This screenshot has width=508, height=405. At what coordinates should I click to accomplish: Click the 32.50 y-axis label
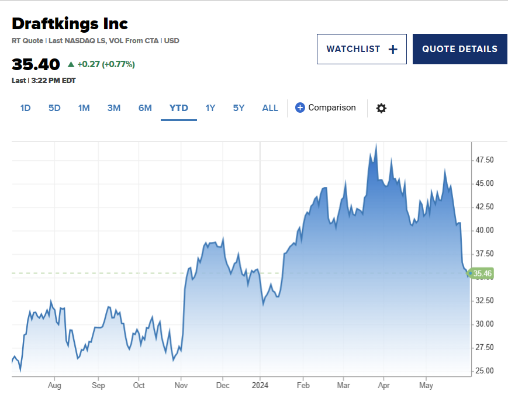coord(485,300)
